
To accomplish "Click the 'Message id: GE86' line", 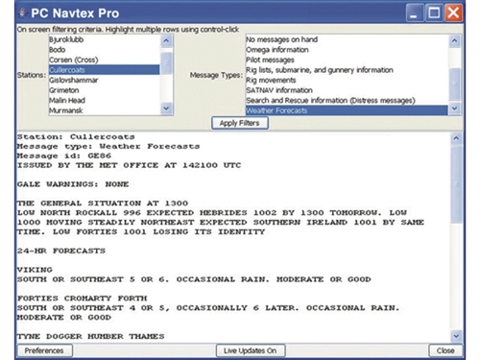I will point(64,156).
